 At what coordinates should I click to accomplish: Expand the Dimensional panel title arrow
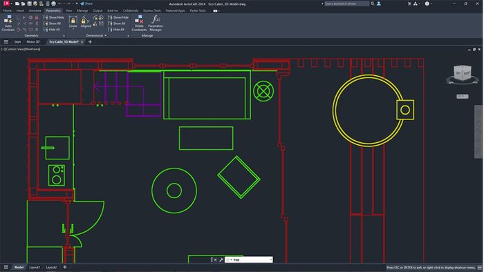(x=106, y=35)
